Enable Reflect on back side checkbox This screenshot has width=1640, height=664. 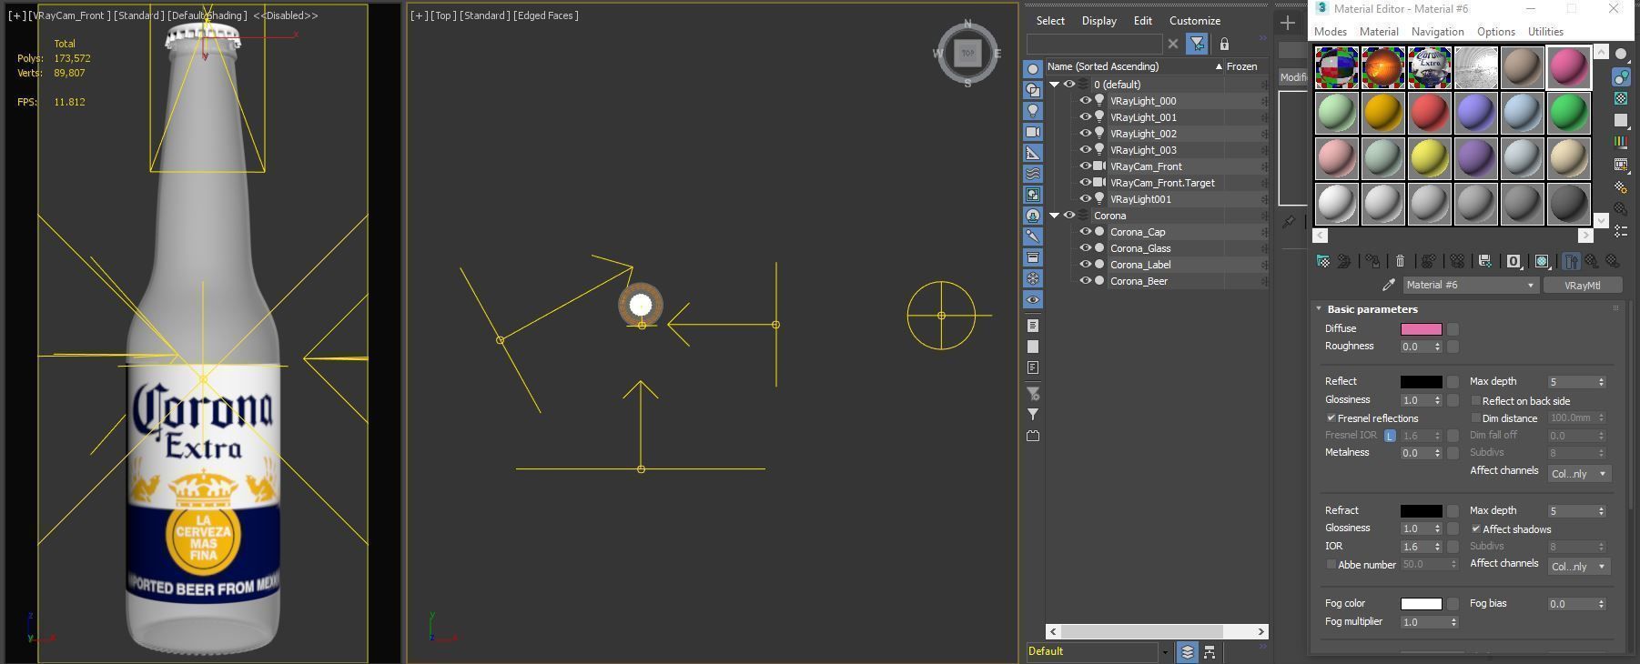[x=1475, y=401]
